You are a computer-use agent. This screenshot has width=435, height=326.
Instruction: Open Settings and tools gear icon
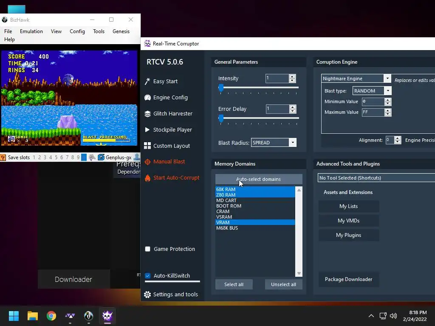click(147, 295)
